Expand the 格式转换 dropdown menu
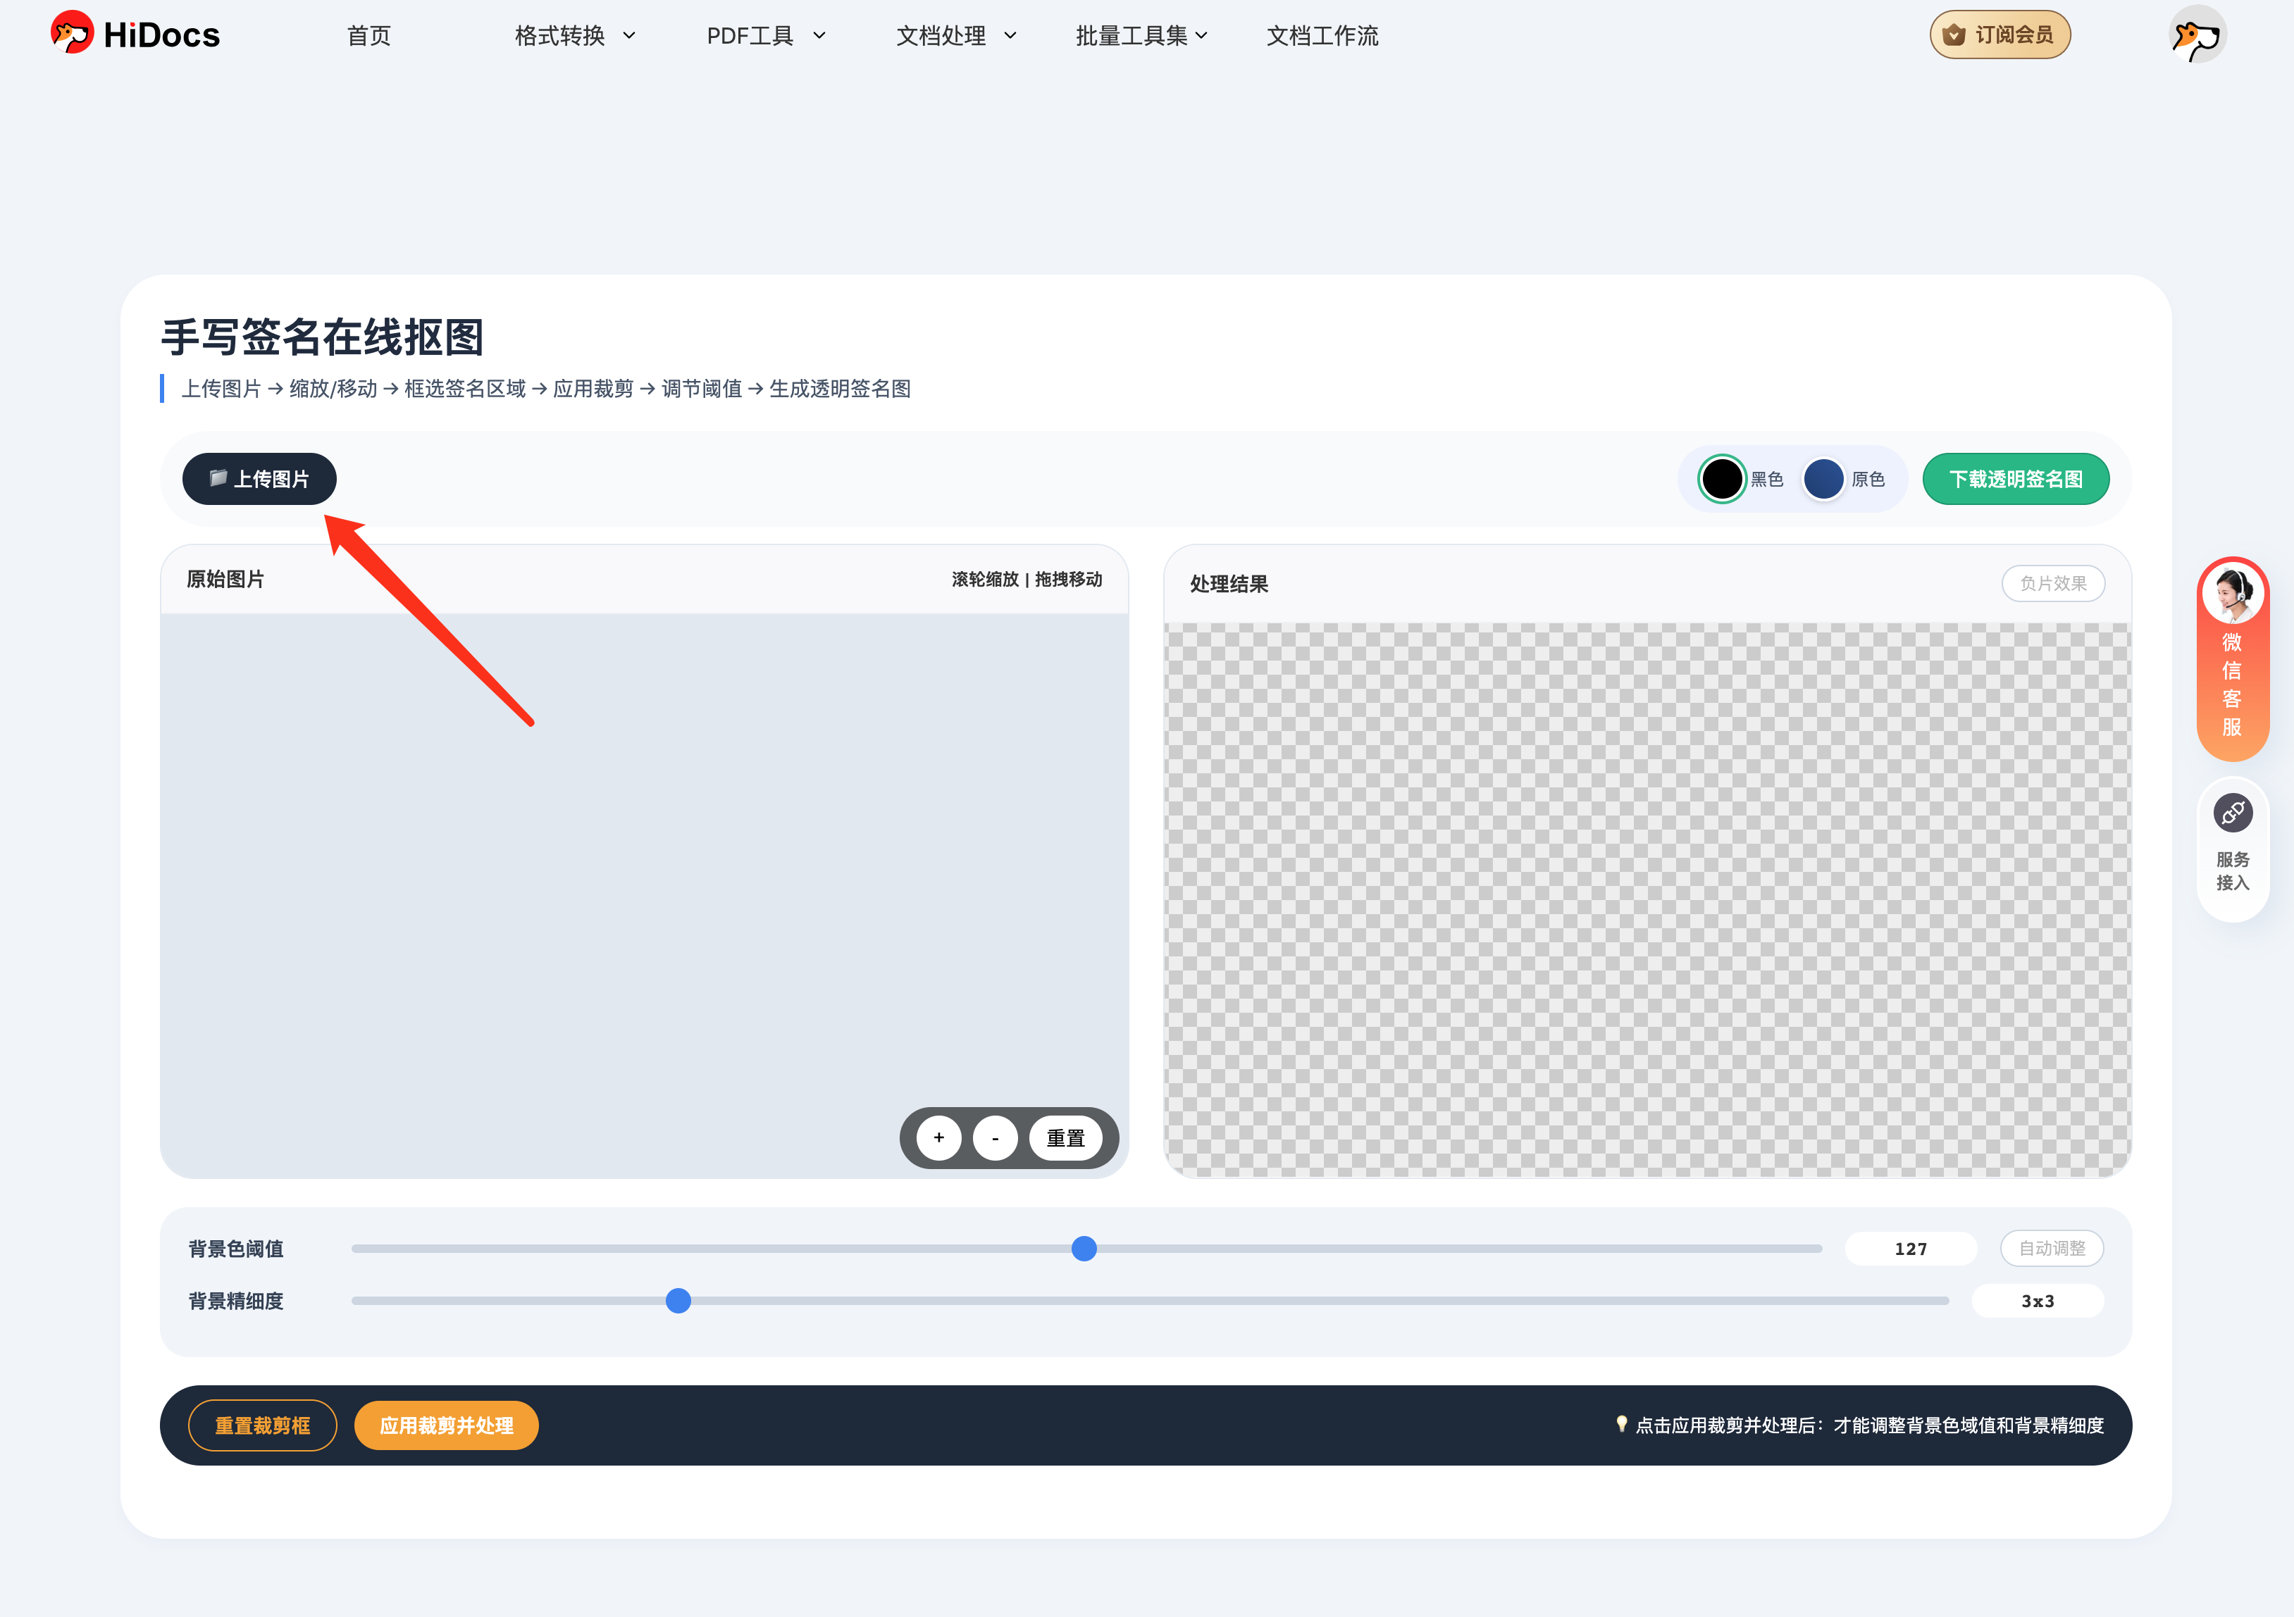Viewport: 2294px width, 1617px height. 574,36
